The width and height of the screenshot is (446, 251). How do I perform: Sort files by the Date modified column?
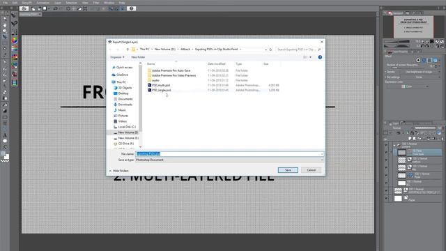coord(217,63)
